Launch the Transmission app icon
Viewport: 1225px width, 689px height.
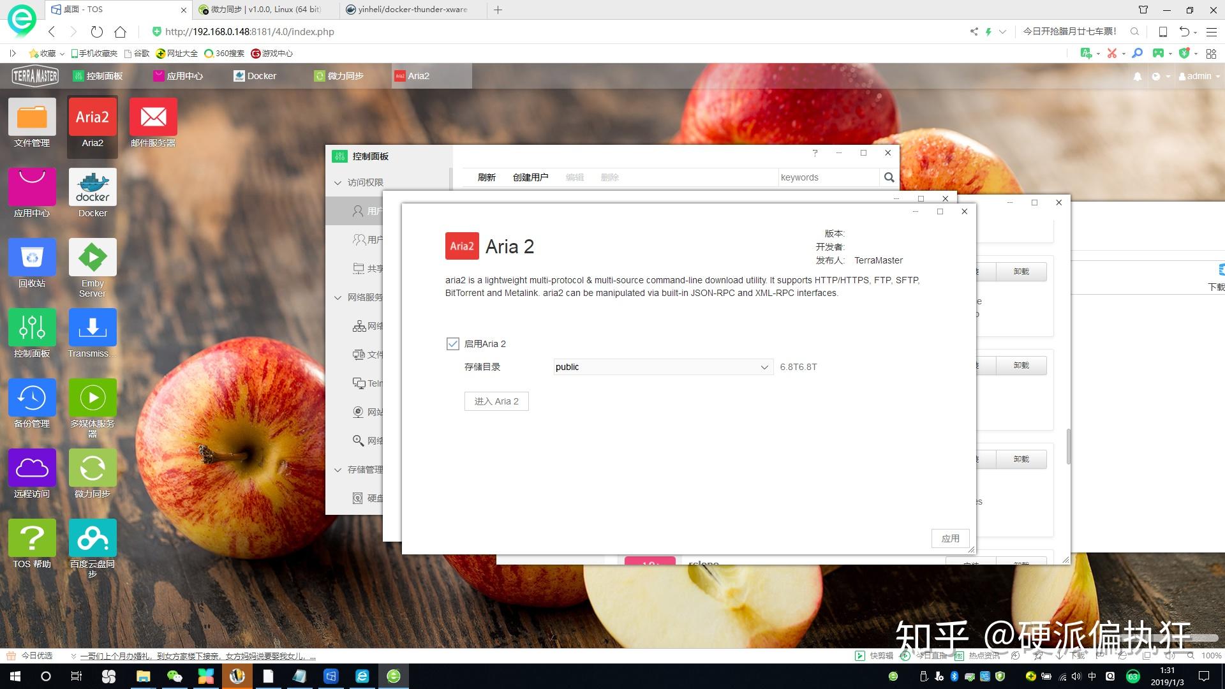click(93, 329)
